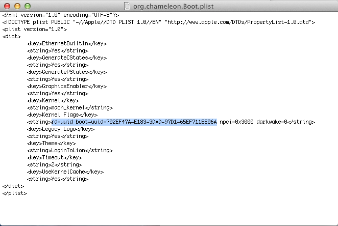This screenshot has width=338, height=226.
Task: Click the GraphicsEnabler key line
Action: pyautogui.click(x=67, y=86)
